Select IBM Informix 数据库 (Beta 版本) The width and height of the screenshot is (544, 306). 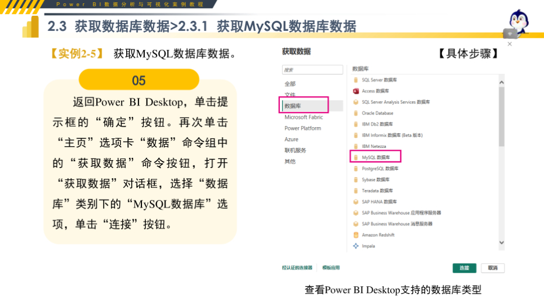tap(392, 136)
